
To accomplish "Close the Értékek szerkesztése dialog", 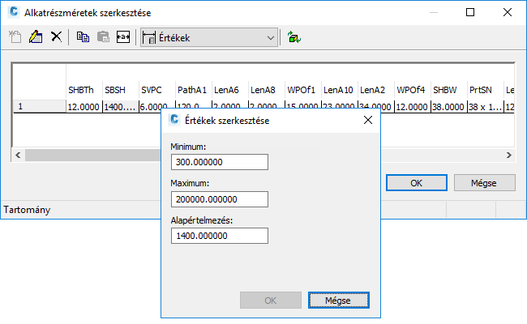I will [x=368, y=120].
